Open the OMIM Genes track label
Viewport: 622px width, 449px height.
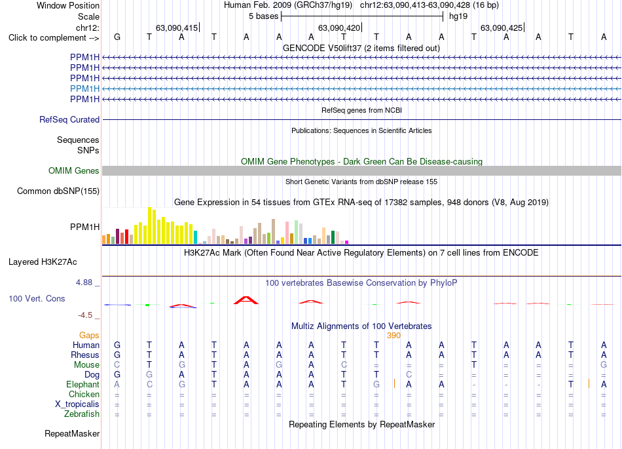(x=74, y=170)
